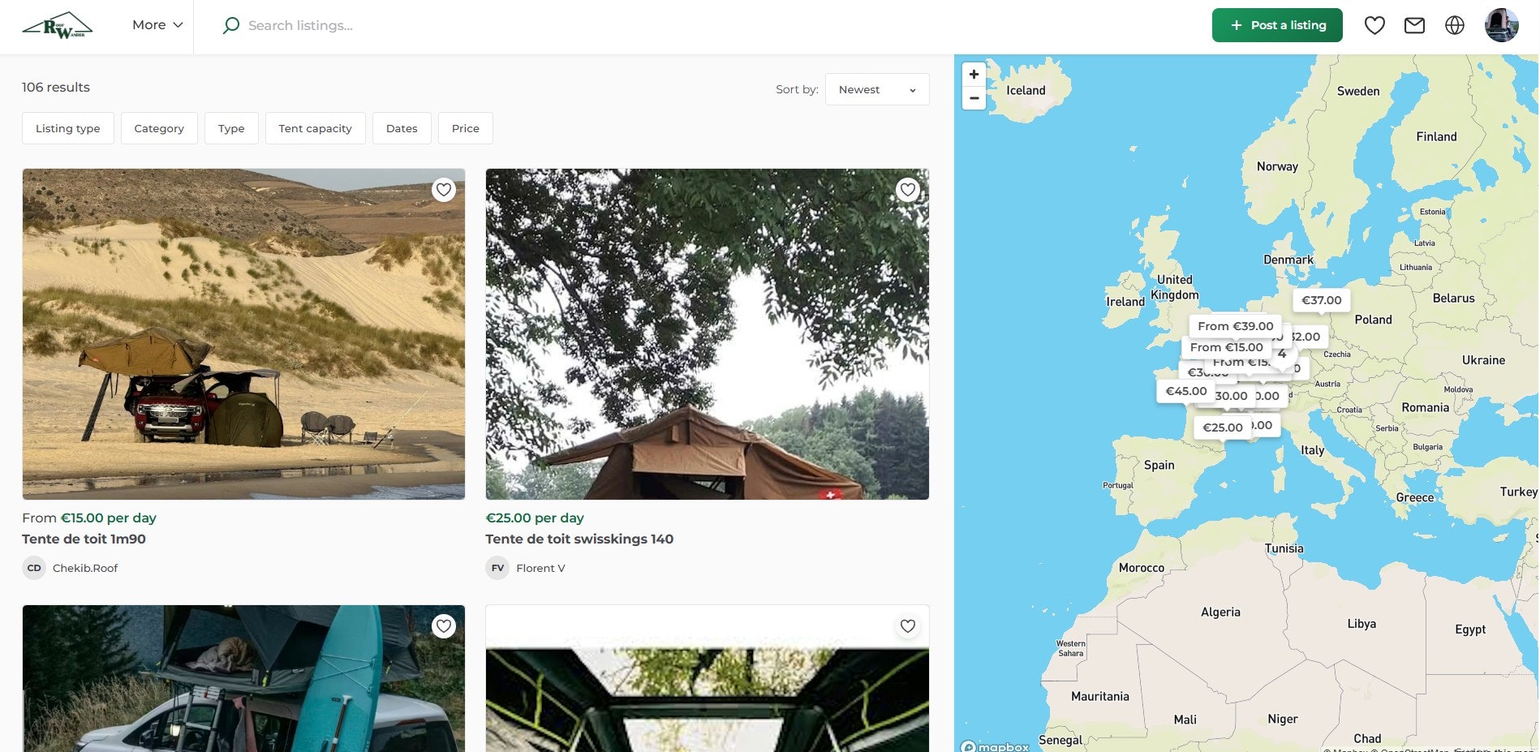Open the user profile avatar
Image resolution: width=1540 pixels, height=752 pixels.
1502,25
